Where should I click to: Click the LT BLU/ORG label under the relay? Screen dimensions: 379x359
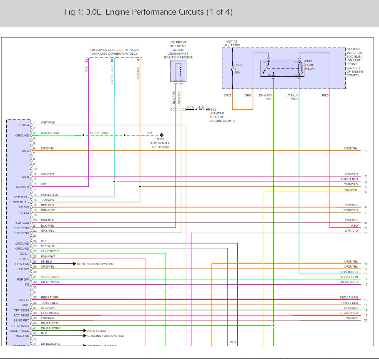pyautogui.click(x=292, y=97)
